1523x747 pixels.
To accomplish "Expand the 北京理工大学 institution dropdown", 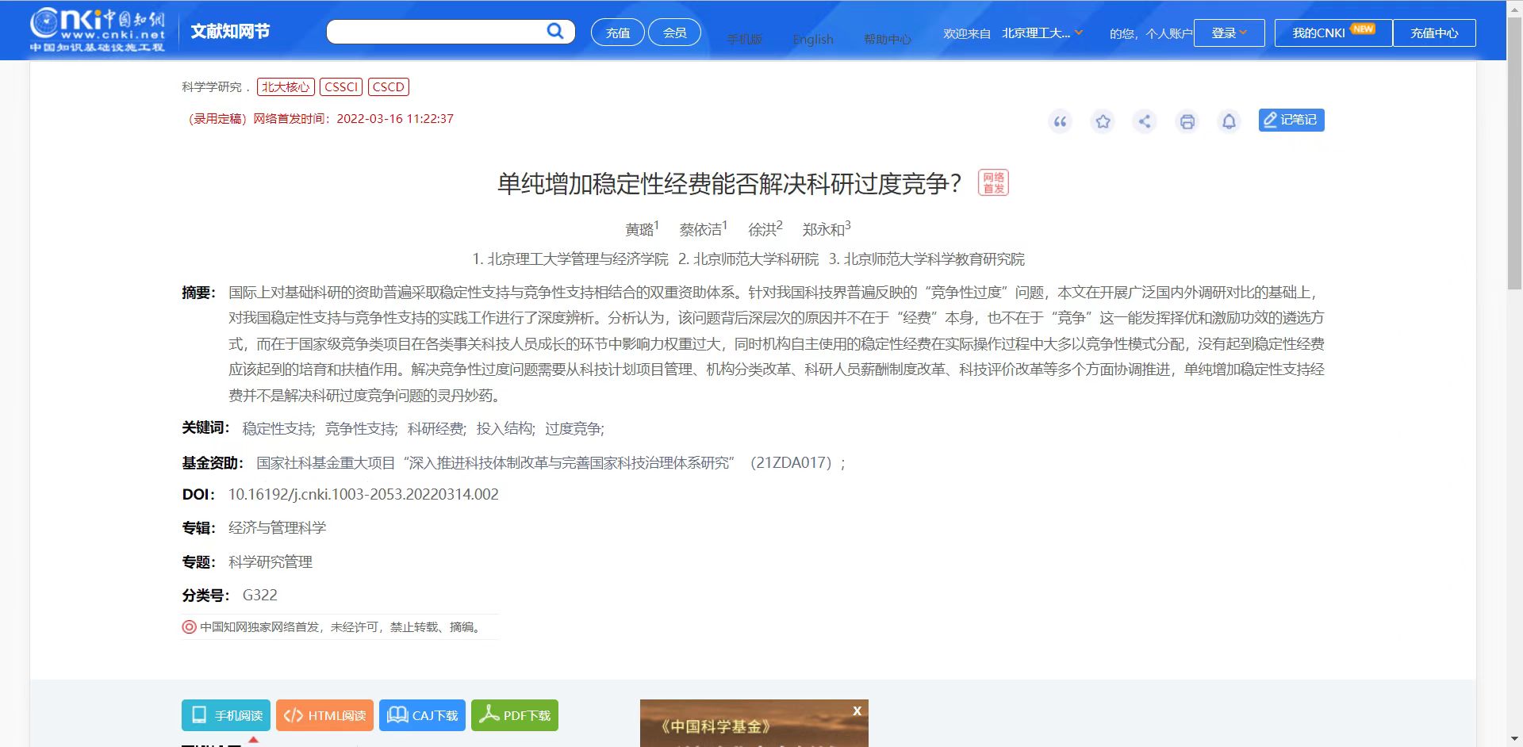I will click(1040, 33).
